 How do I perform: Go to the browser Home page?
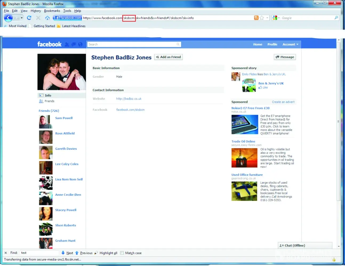pos(47,18)
